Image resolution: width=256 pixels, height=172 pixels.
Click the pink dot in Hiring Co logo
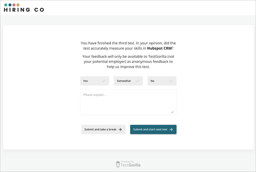coord(14,5)
